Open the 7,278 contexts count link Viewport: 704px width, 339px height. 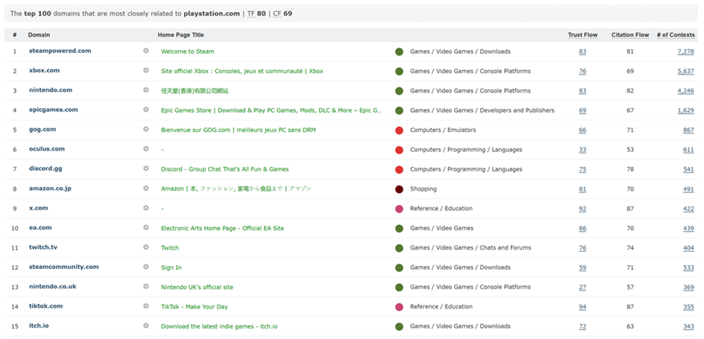coord(685,51)
